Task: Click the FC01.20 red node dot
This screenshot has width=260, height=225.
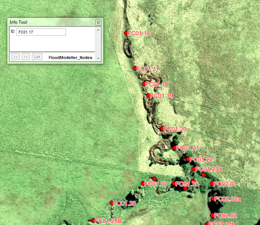Action: pos(162,129)
